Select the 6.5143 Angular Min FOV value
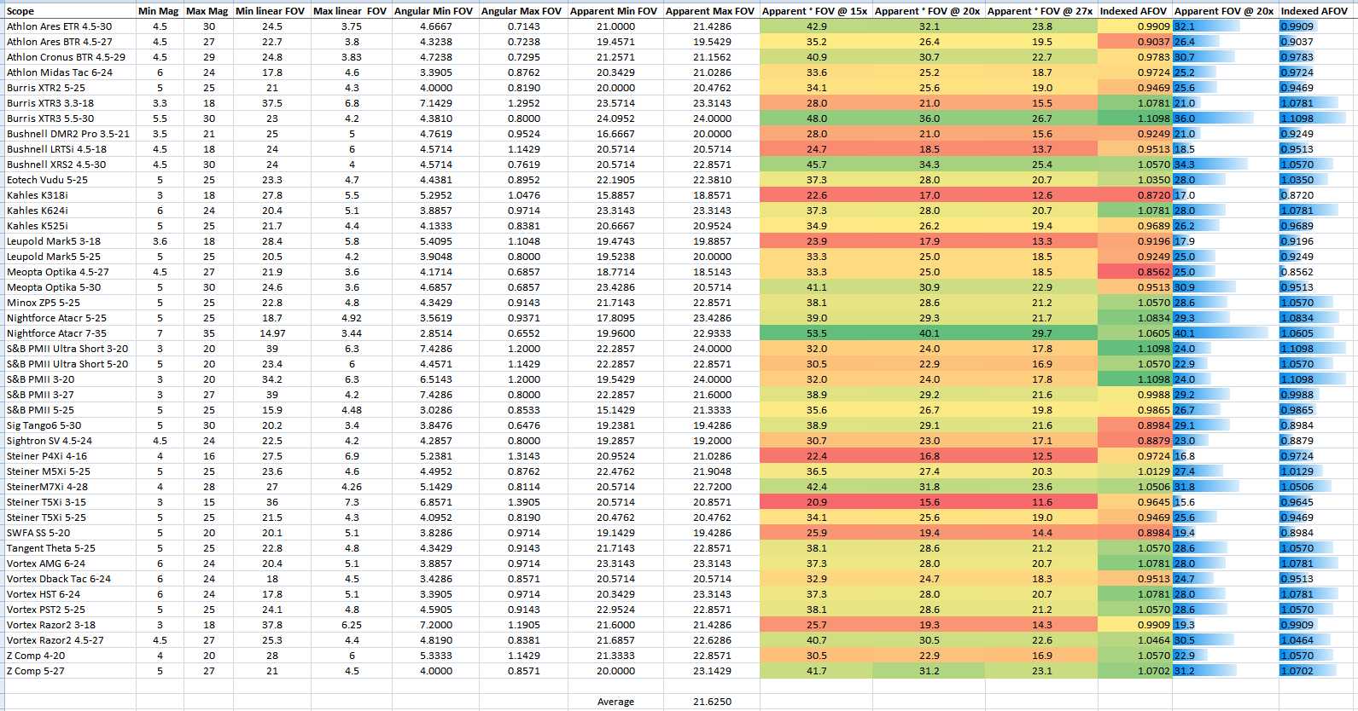Screen dimensions: 1358x711 (435, 379)
